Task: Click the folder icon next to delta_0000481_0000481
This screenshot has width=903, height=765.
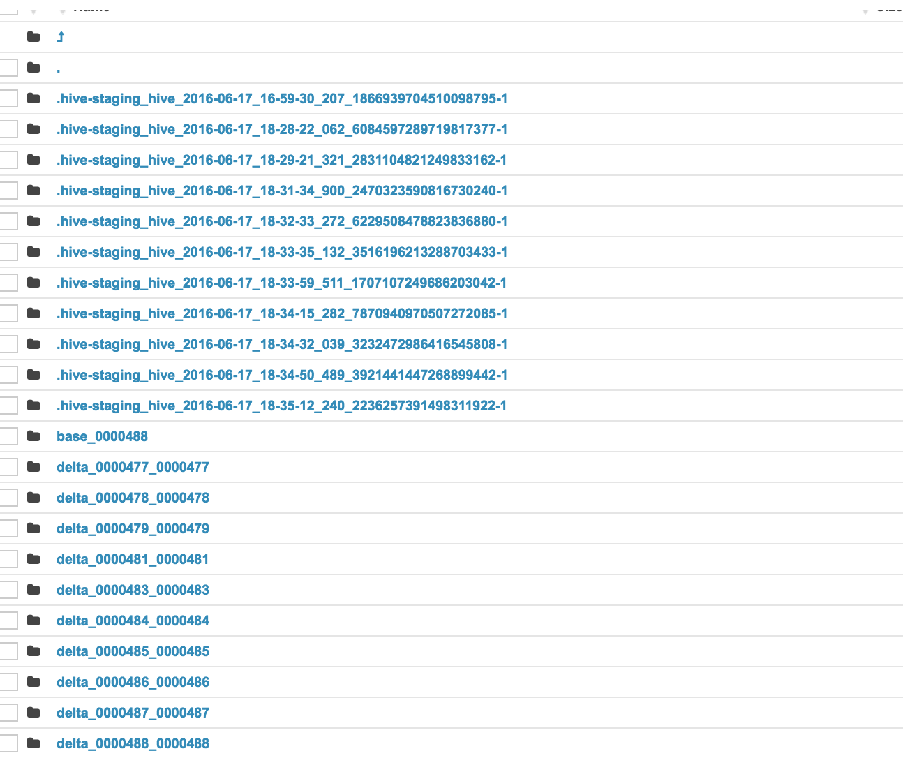Action: tap(33, 558)
